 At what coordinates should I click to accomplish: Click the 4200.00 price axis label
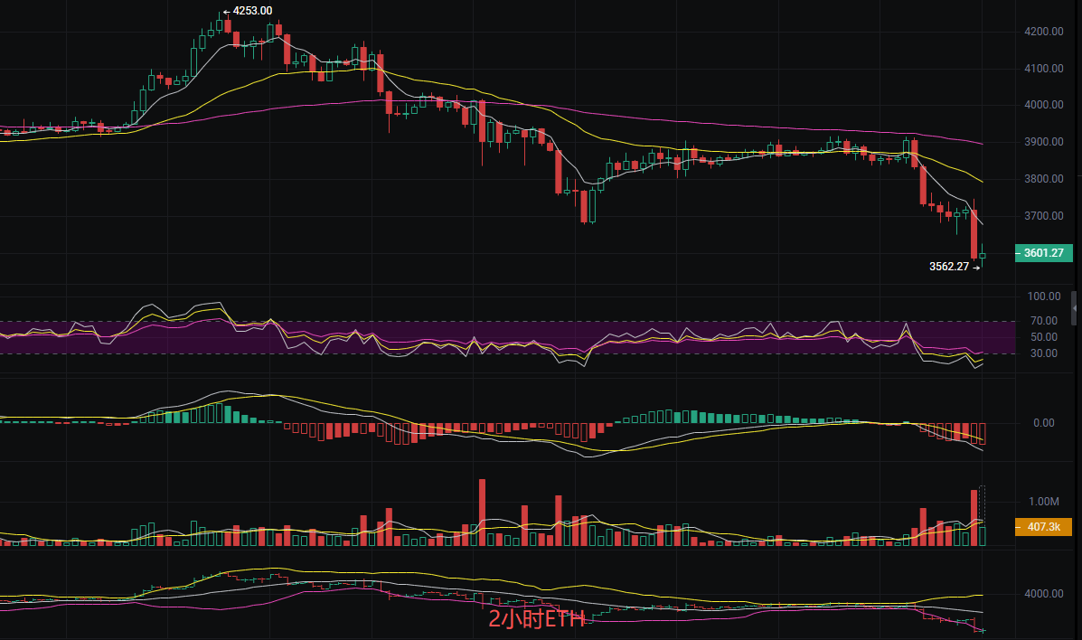tap(1043, 32)
